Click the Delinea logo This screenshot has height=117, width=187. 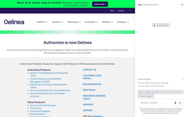[14, 22]
